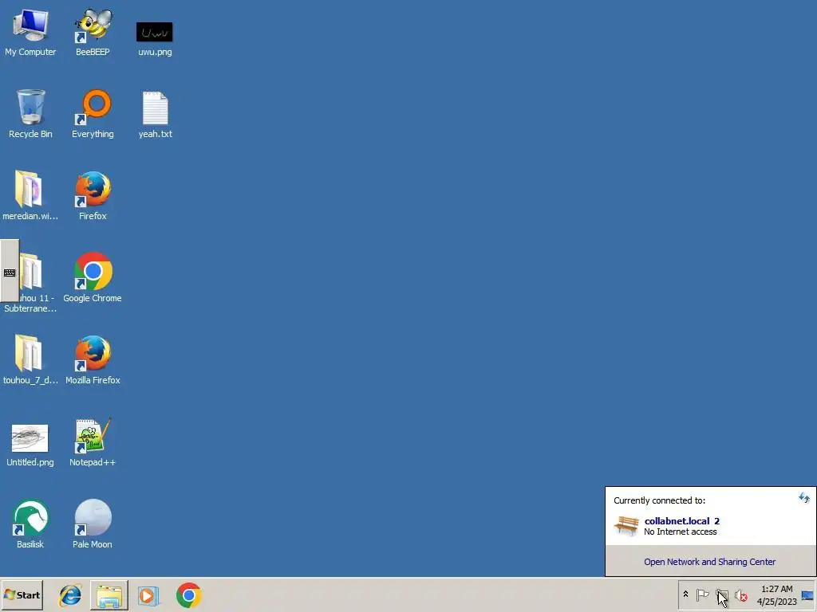The height and width of the screenshot is (612, 817).
Task: Select the Google Chrome desktop shortcut
Action: [x=93, y=277]
